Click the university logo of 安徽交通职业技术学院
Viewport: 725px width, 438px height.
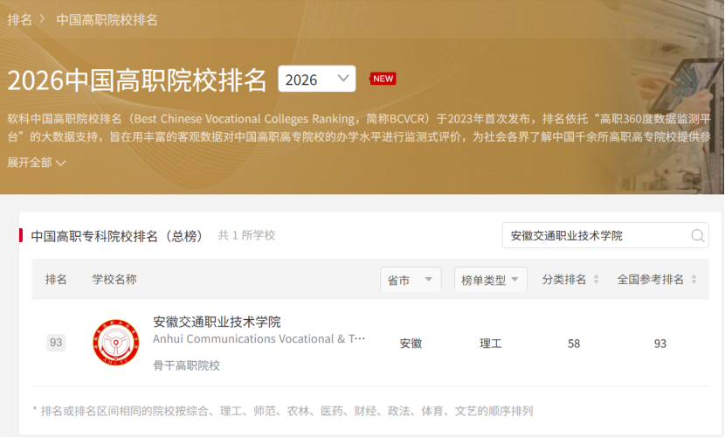pyautogui.click(x=115, y=343)
